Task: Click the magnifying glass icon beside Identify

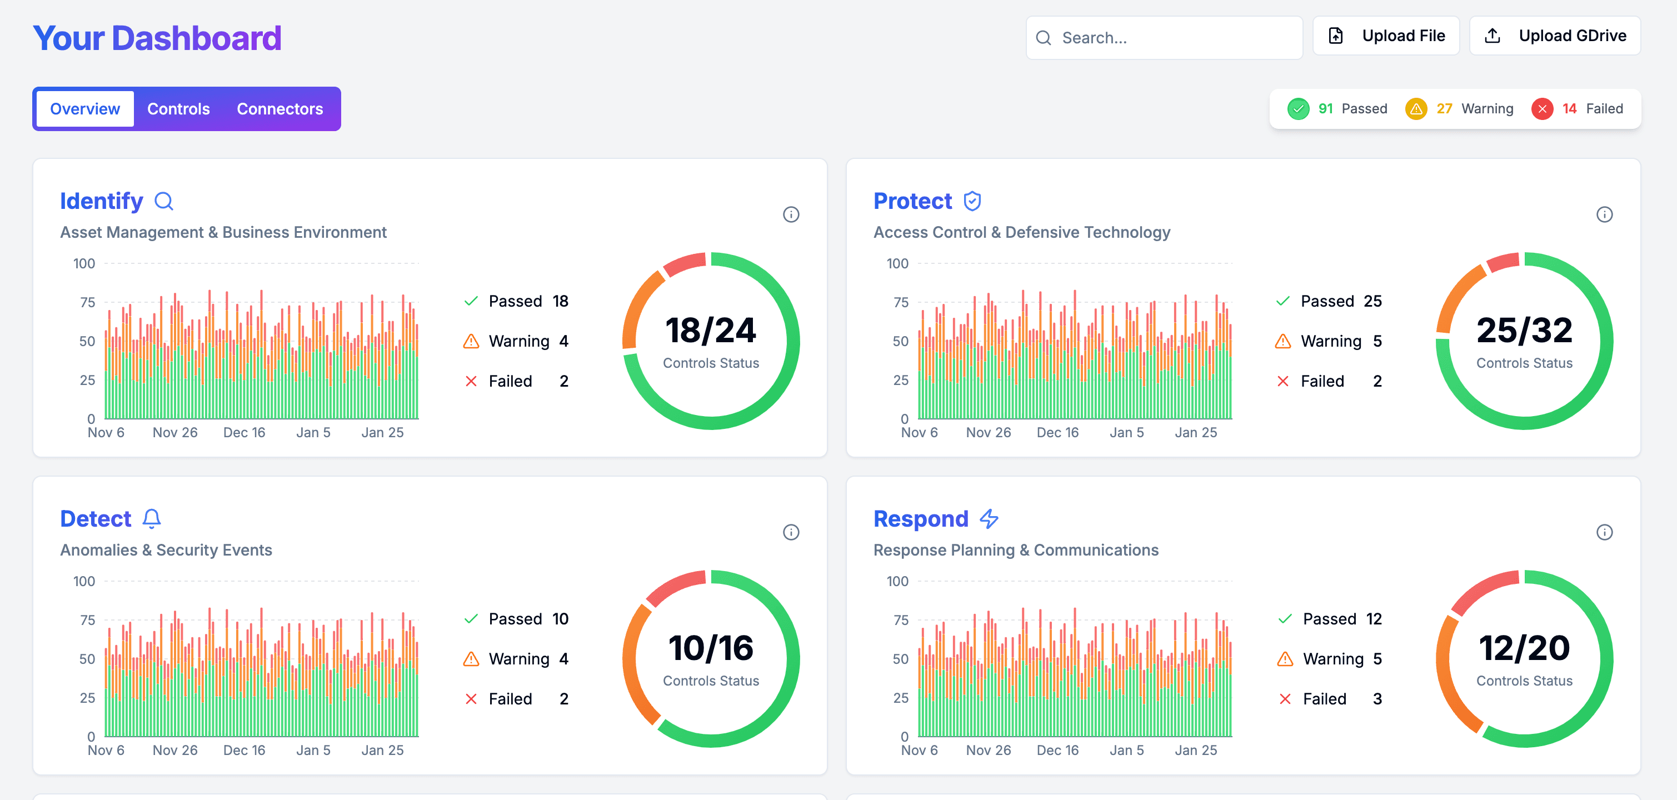Action: (164, 201)
